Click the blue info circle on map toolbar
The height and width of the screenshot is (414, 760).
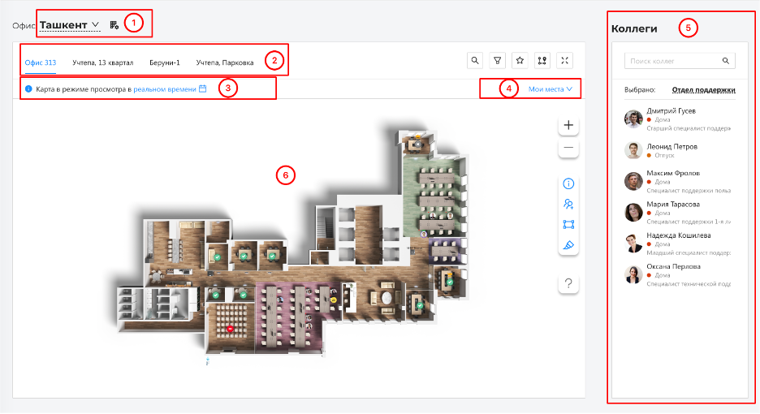pyautogui.click(x=568, y=183)
